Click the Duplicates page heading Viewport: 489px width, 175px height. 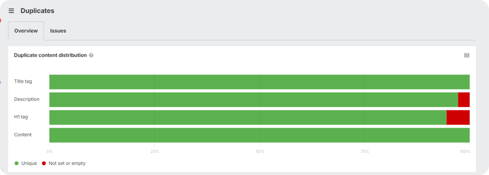(37, 11)
